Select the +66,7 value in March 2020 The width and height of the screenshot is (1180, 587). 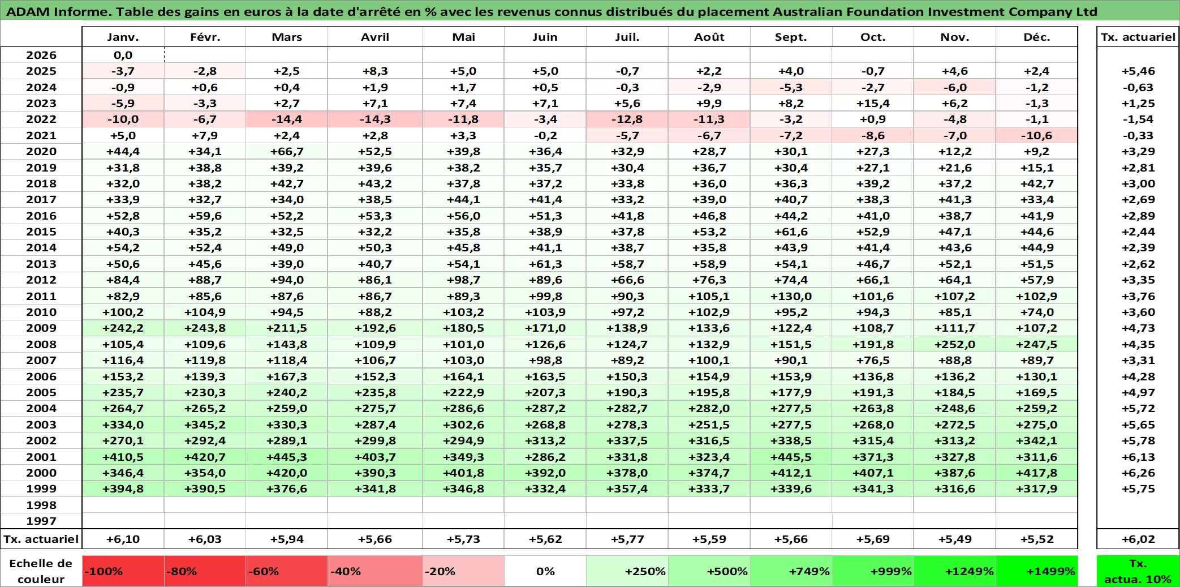(287, 151)
